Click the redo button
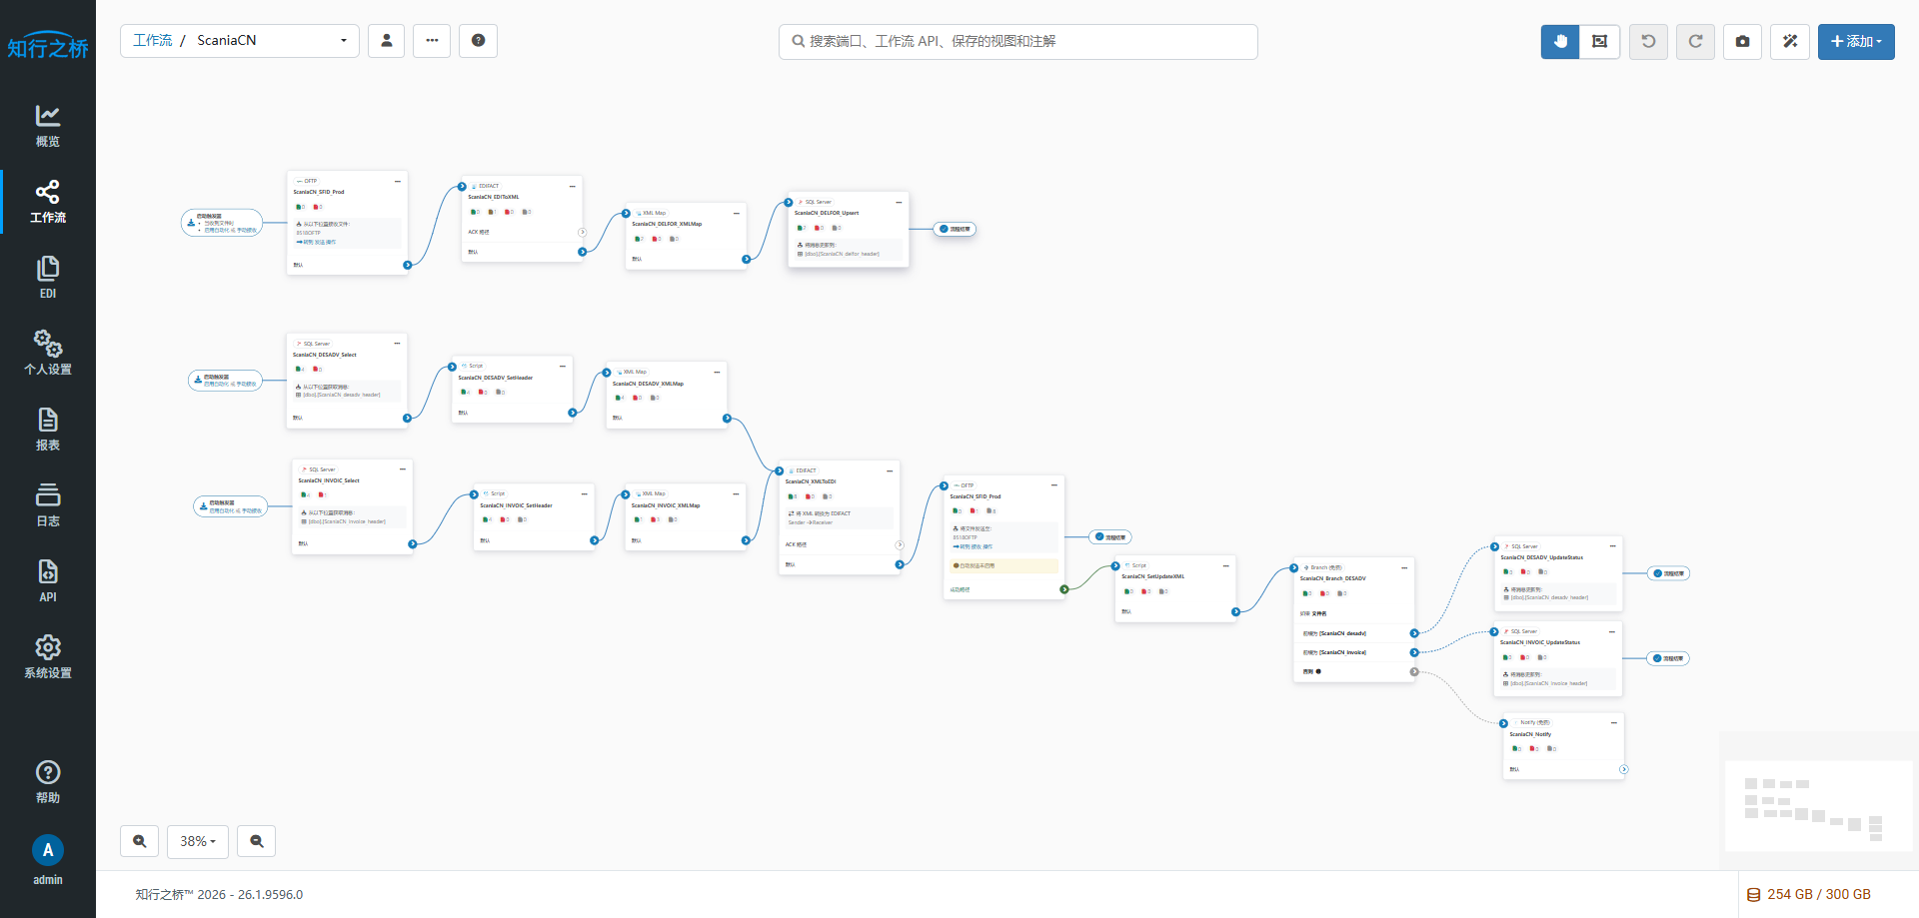Screen dimensions: 1919x918 pyautogui.click(x=1695, y=42)
